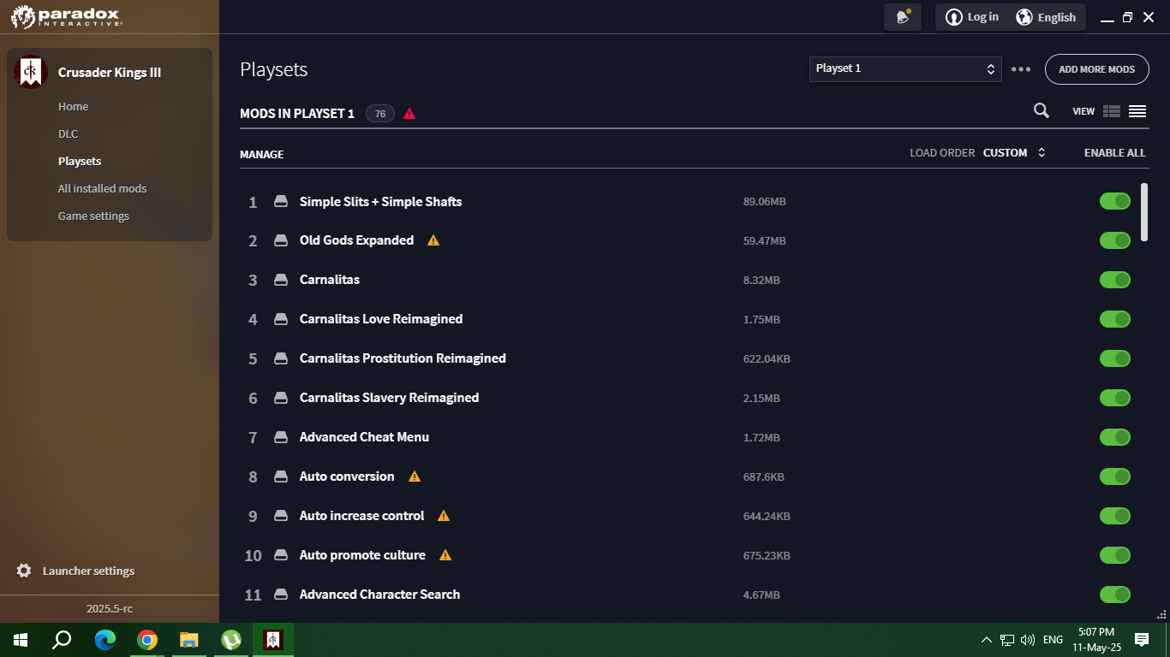
Task: Click the 2025.5-rc launcher version text
Action: (110, 609)
